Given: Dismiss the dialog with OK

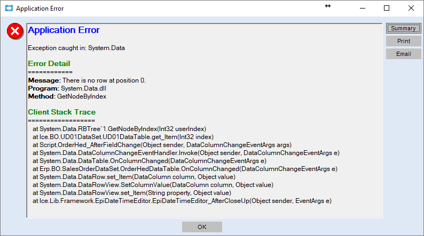Looking at the screenshot, I should pyautogui.click(x=202, y=227).
